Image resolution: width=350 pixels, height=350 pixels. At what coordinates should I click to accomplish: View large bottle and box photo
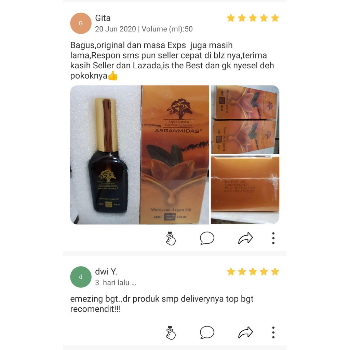pos(140,155)
